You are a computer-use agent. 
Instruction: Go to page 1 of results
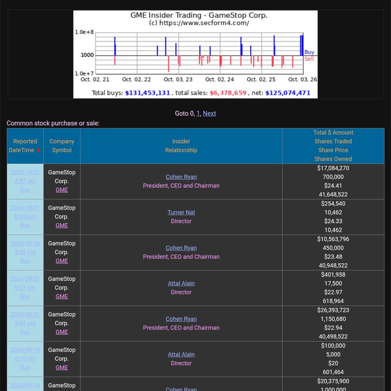(x=198, y=113)
